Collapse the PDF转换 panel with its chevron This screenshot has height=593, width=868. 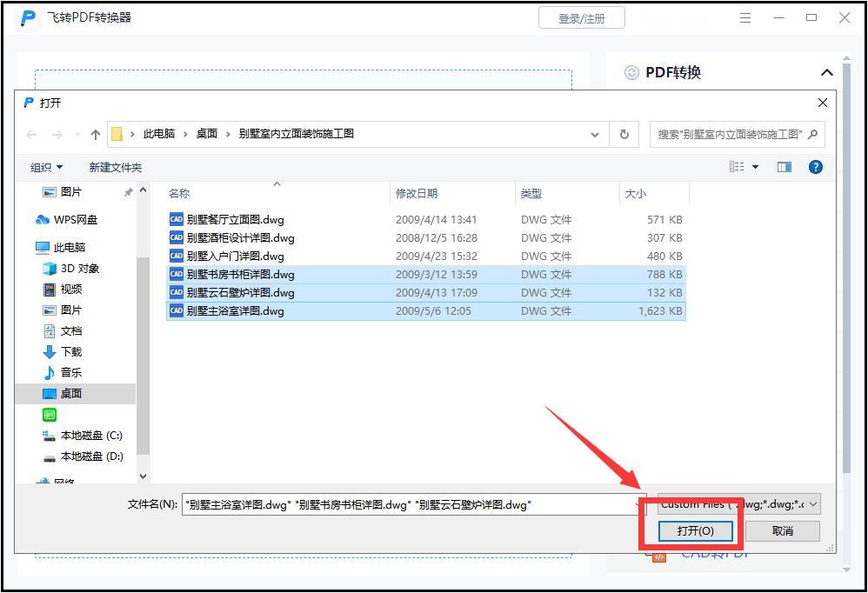click(x=827, y=72)
